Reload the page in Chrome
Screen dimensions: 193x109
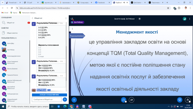pyautogui.click(x=12, y=8)
